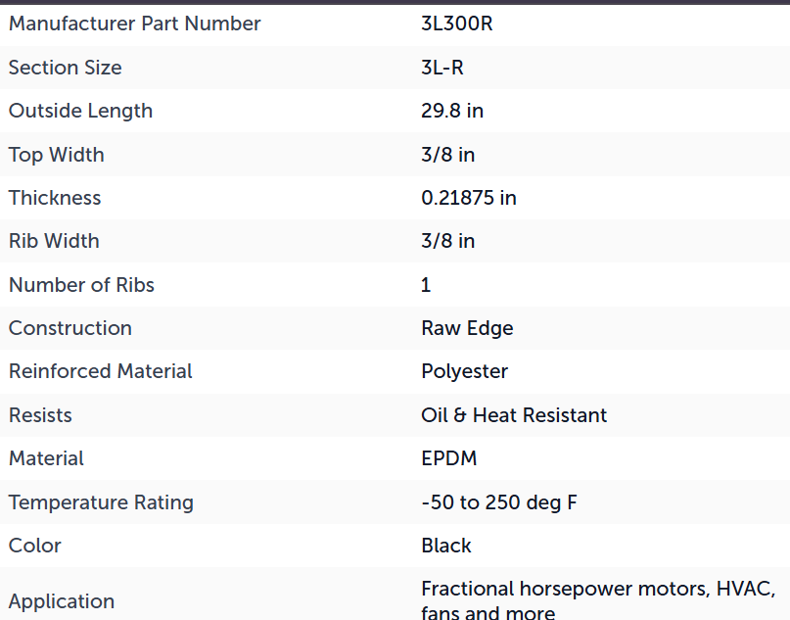Select the 0.21875 in thickness value

[469, 198]
